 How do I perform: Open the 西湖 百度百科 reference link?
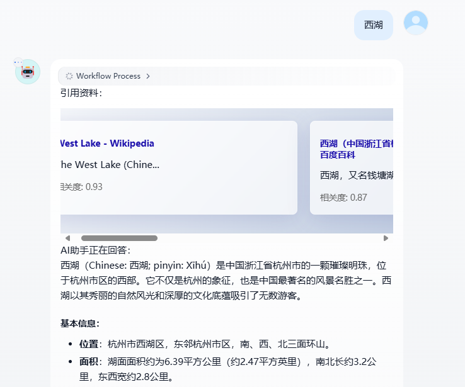click(x=356, y=149)
